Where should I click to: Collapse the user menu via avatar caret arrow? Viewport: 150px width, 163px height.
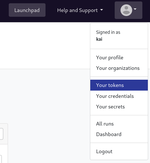click(x=135, y=9)
